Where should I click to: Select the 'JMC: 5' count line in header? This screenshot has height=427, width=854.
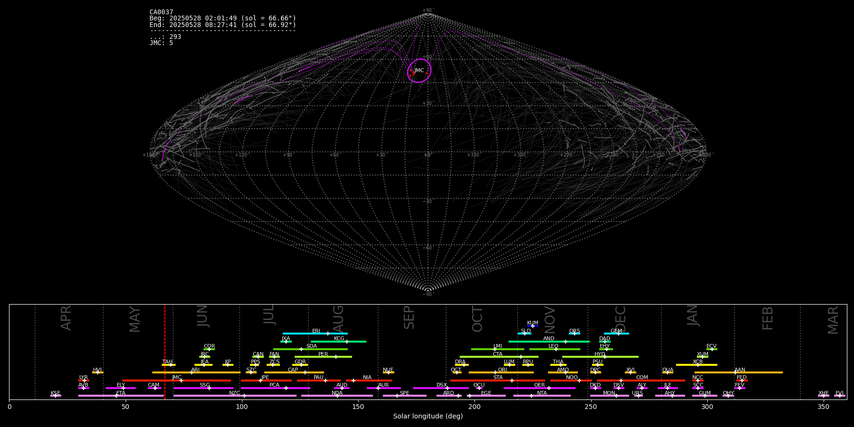coord(161,43)
